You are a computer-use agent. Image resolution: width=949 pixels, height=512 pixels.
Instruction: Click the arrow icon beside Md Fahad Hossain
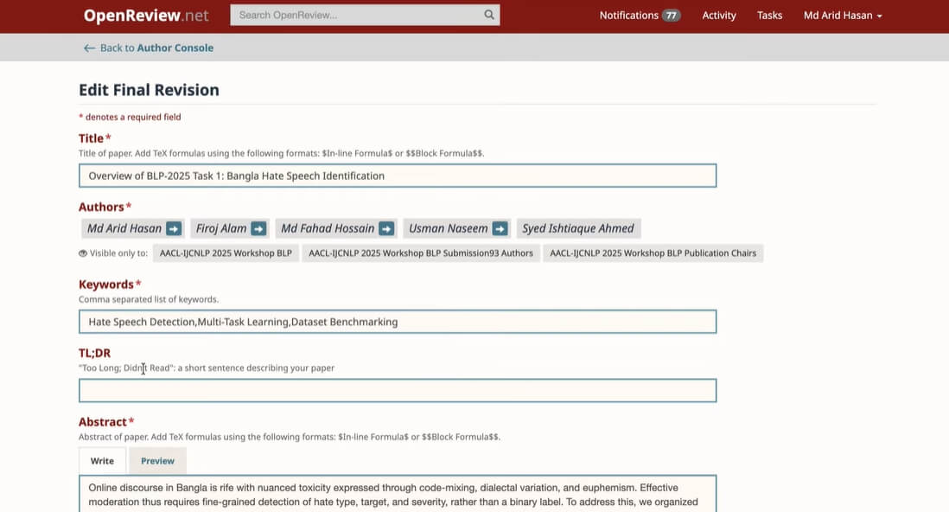(386, 228)
